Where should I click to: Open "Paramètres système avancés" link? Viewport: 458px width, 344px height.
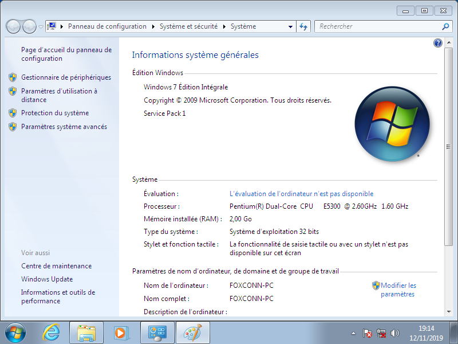[64, 127]
